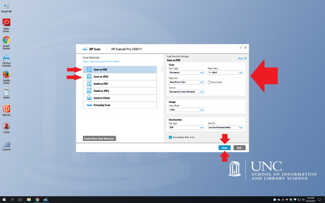Open taskbar Search
This screenshot has height=203, width=325.
(x=12, y=199)
